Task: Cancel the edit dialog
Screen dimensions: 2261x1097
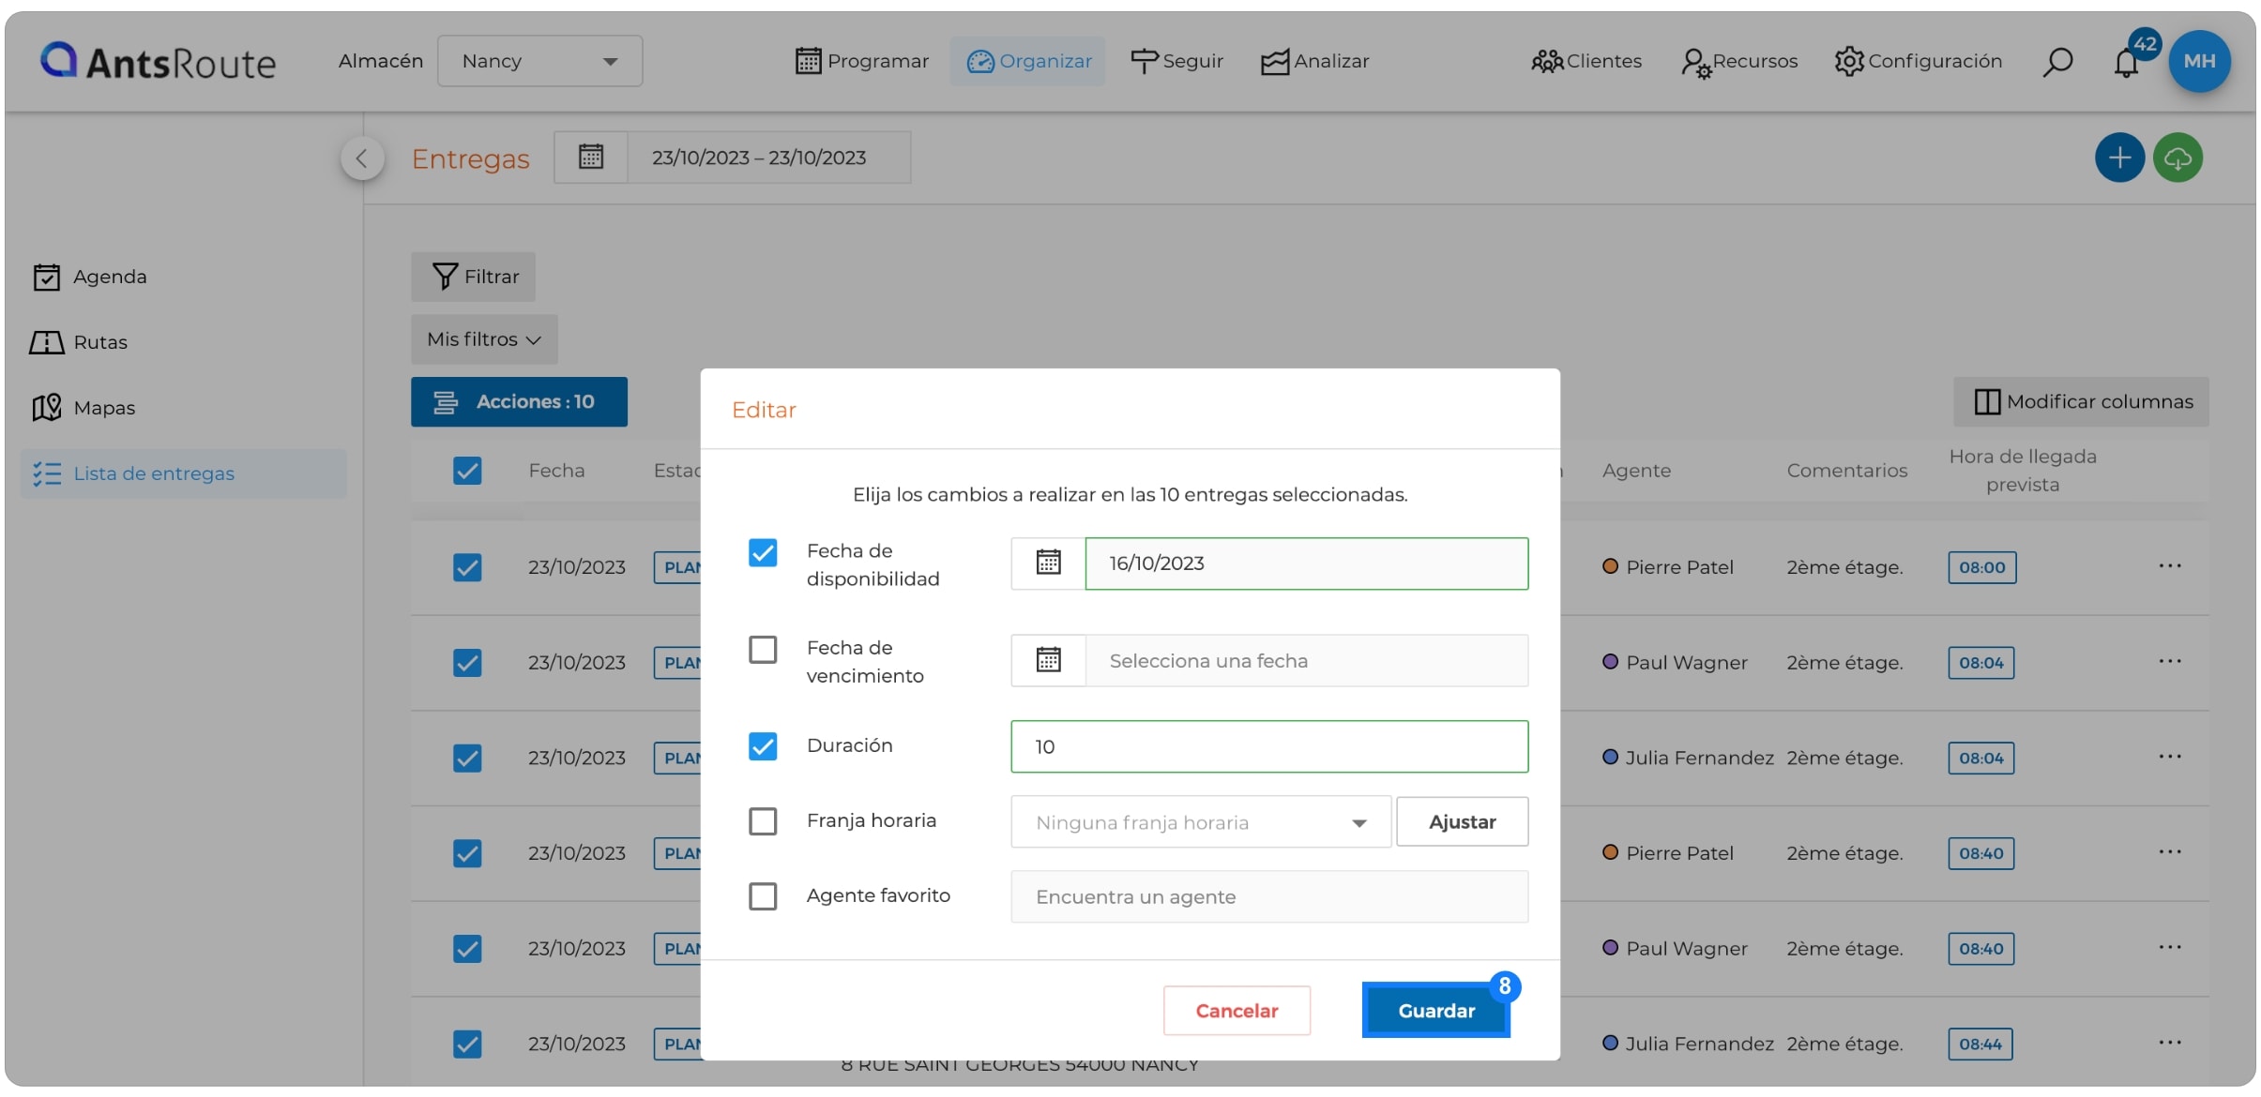Action: [1237, 1011]
